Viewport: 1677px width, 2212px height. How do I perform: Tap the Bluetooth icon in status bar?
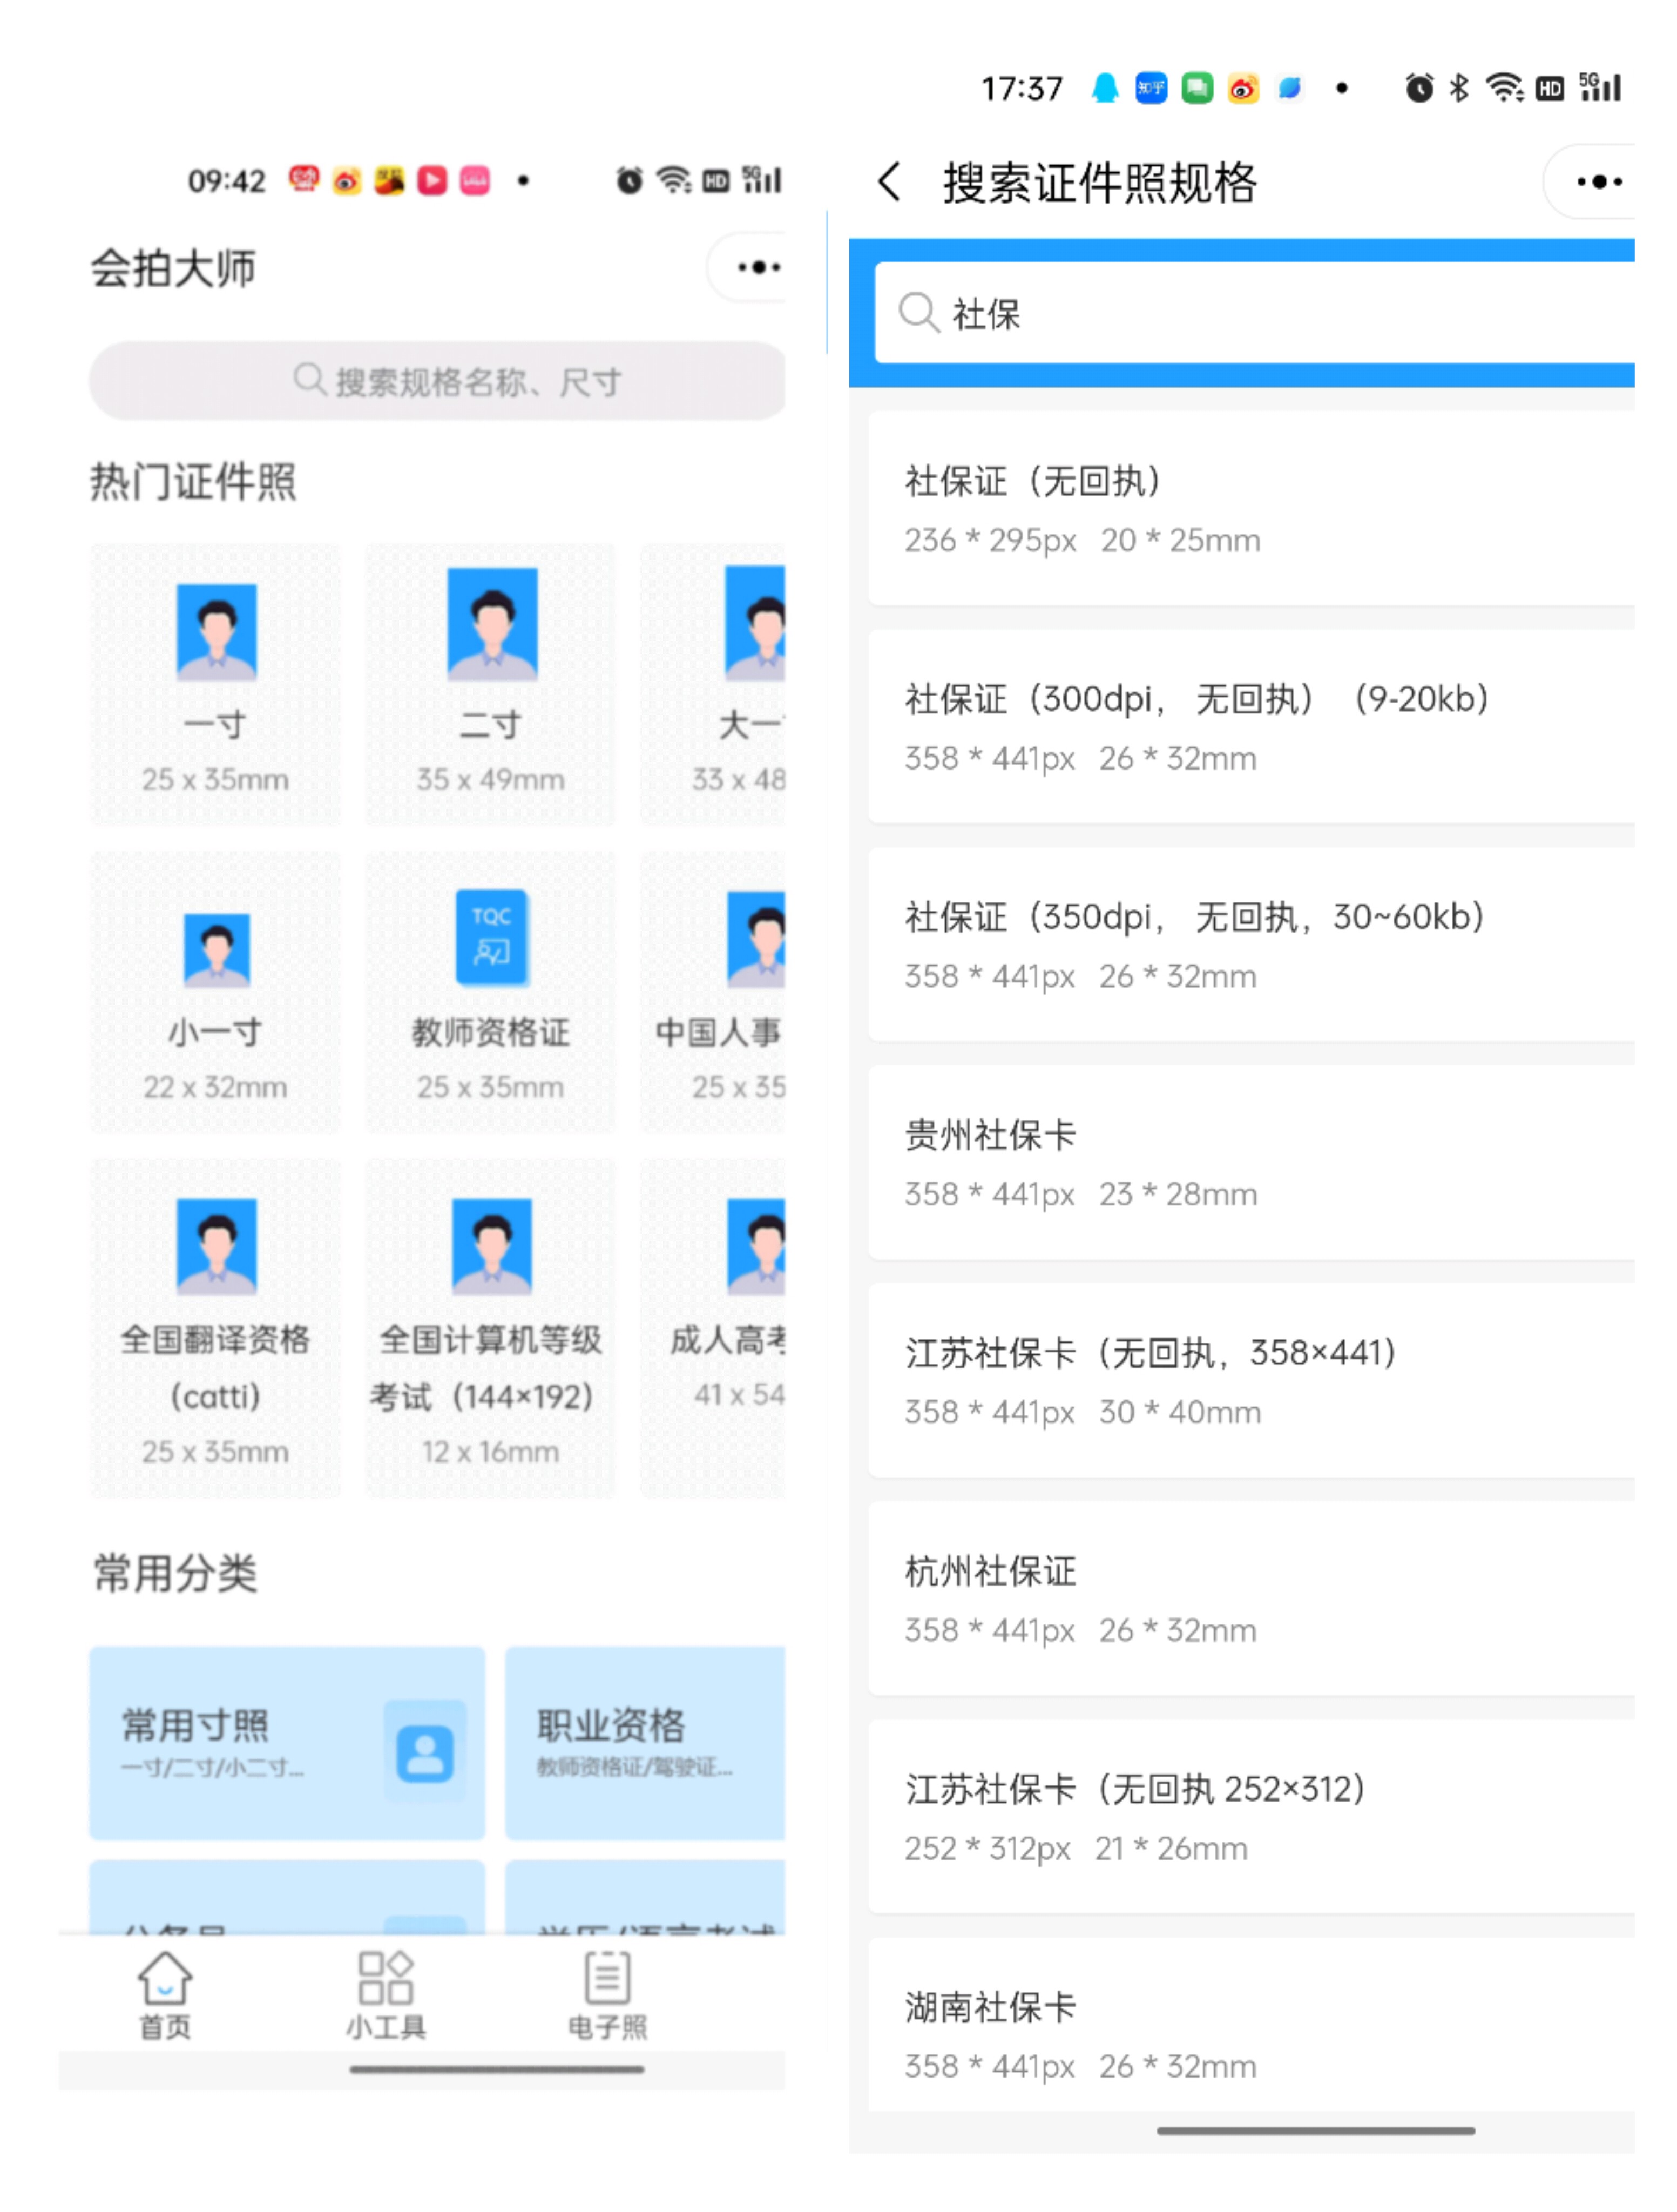click(1459, 88)
